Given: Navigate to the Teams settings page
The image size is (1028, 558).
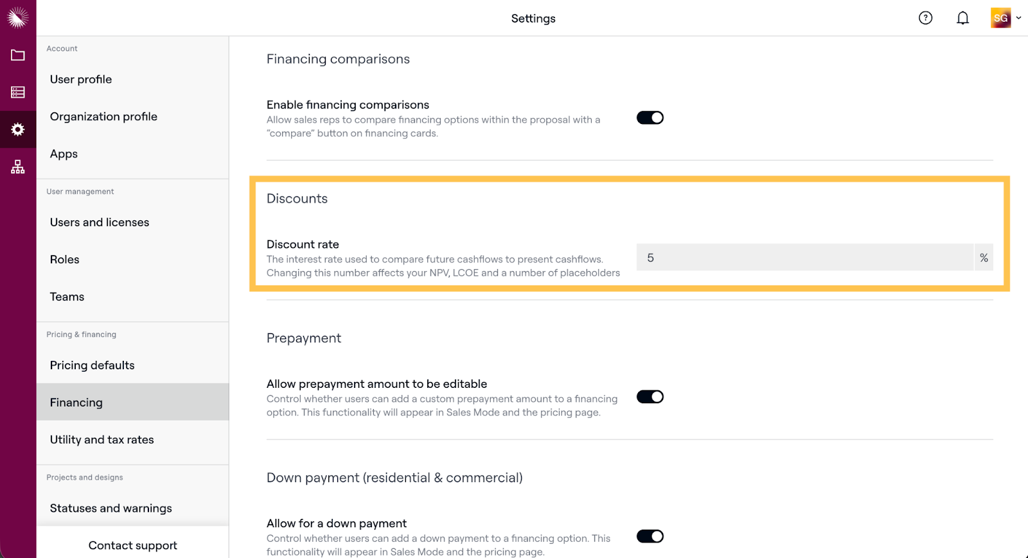Looking at the screenshot, I should pyautogui.click(x=67, y=297).
